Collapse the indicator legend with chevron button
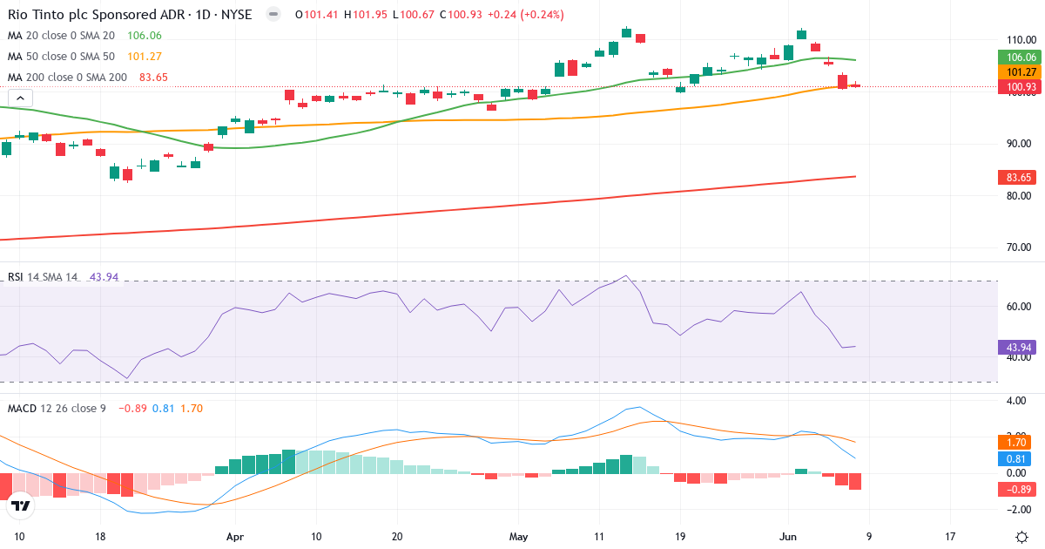 (21, 98)
